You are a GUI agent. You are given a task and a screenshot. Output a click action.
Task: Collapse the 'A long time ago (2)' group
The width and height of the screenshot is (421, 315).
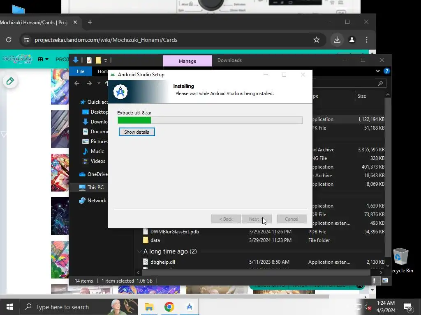(139, 251)
